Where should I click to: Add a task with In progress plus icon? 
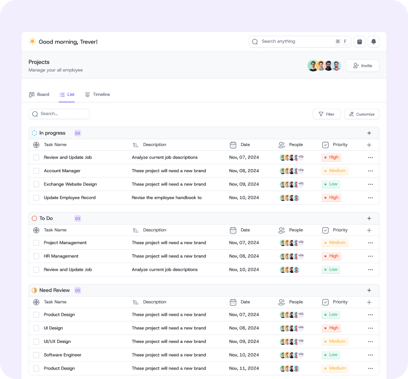369,133
